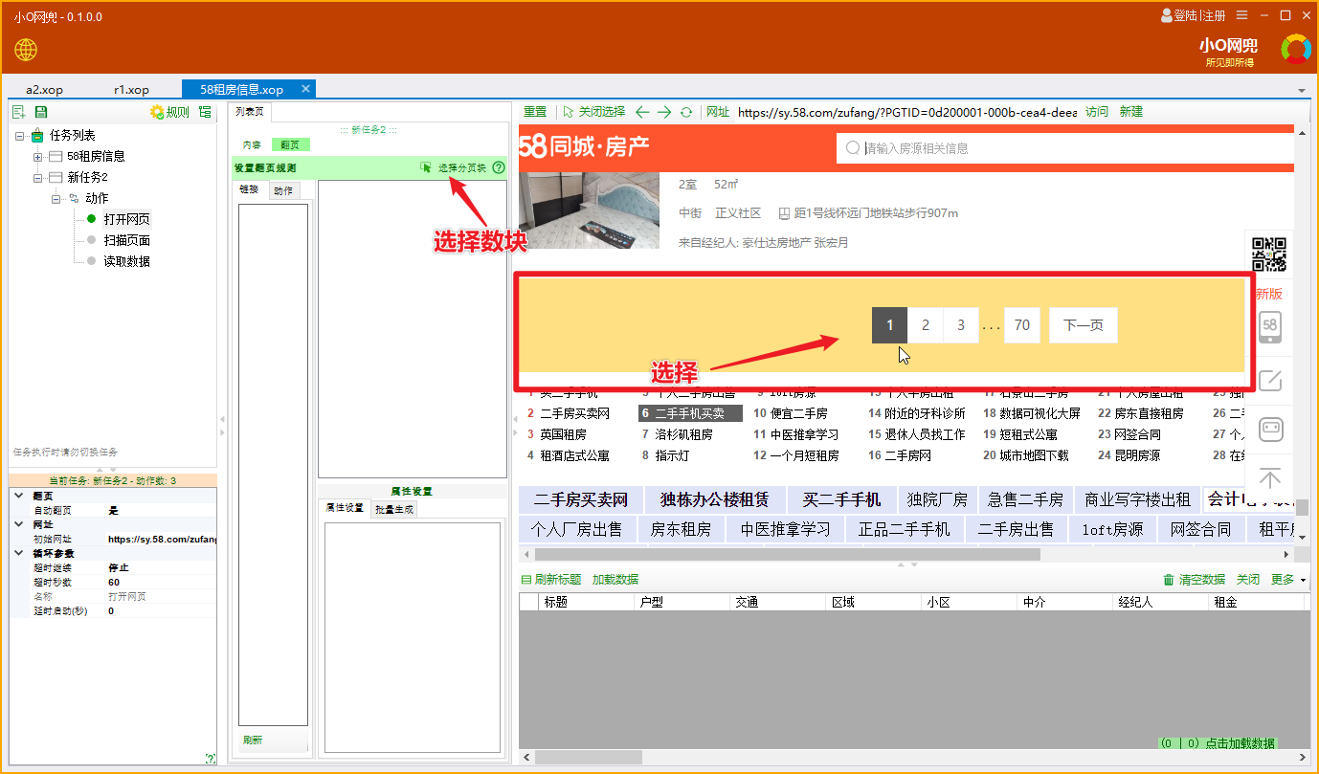
Task: Click the 下一页 next page button
Action: [1084, 325]
